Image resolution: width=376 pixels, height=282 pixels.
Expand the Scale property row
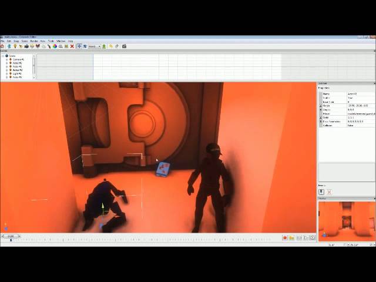321,117
